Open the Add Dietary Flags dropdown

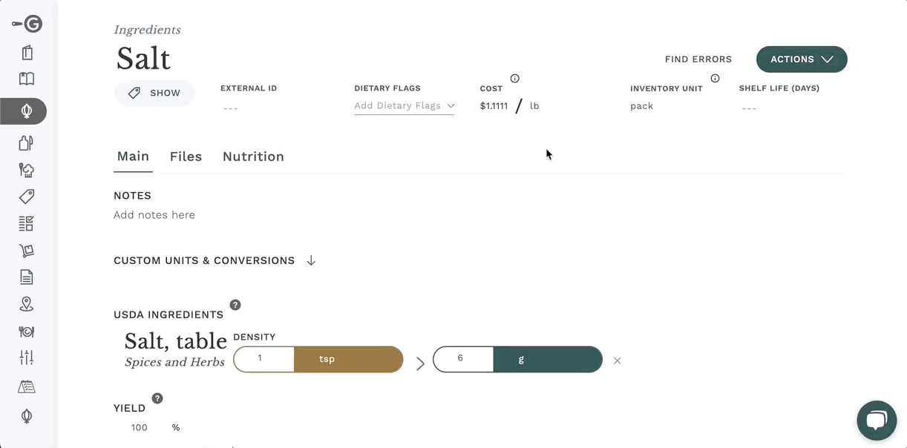click(405, 106)
